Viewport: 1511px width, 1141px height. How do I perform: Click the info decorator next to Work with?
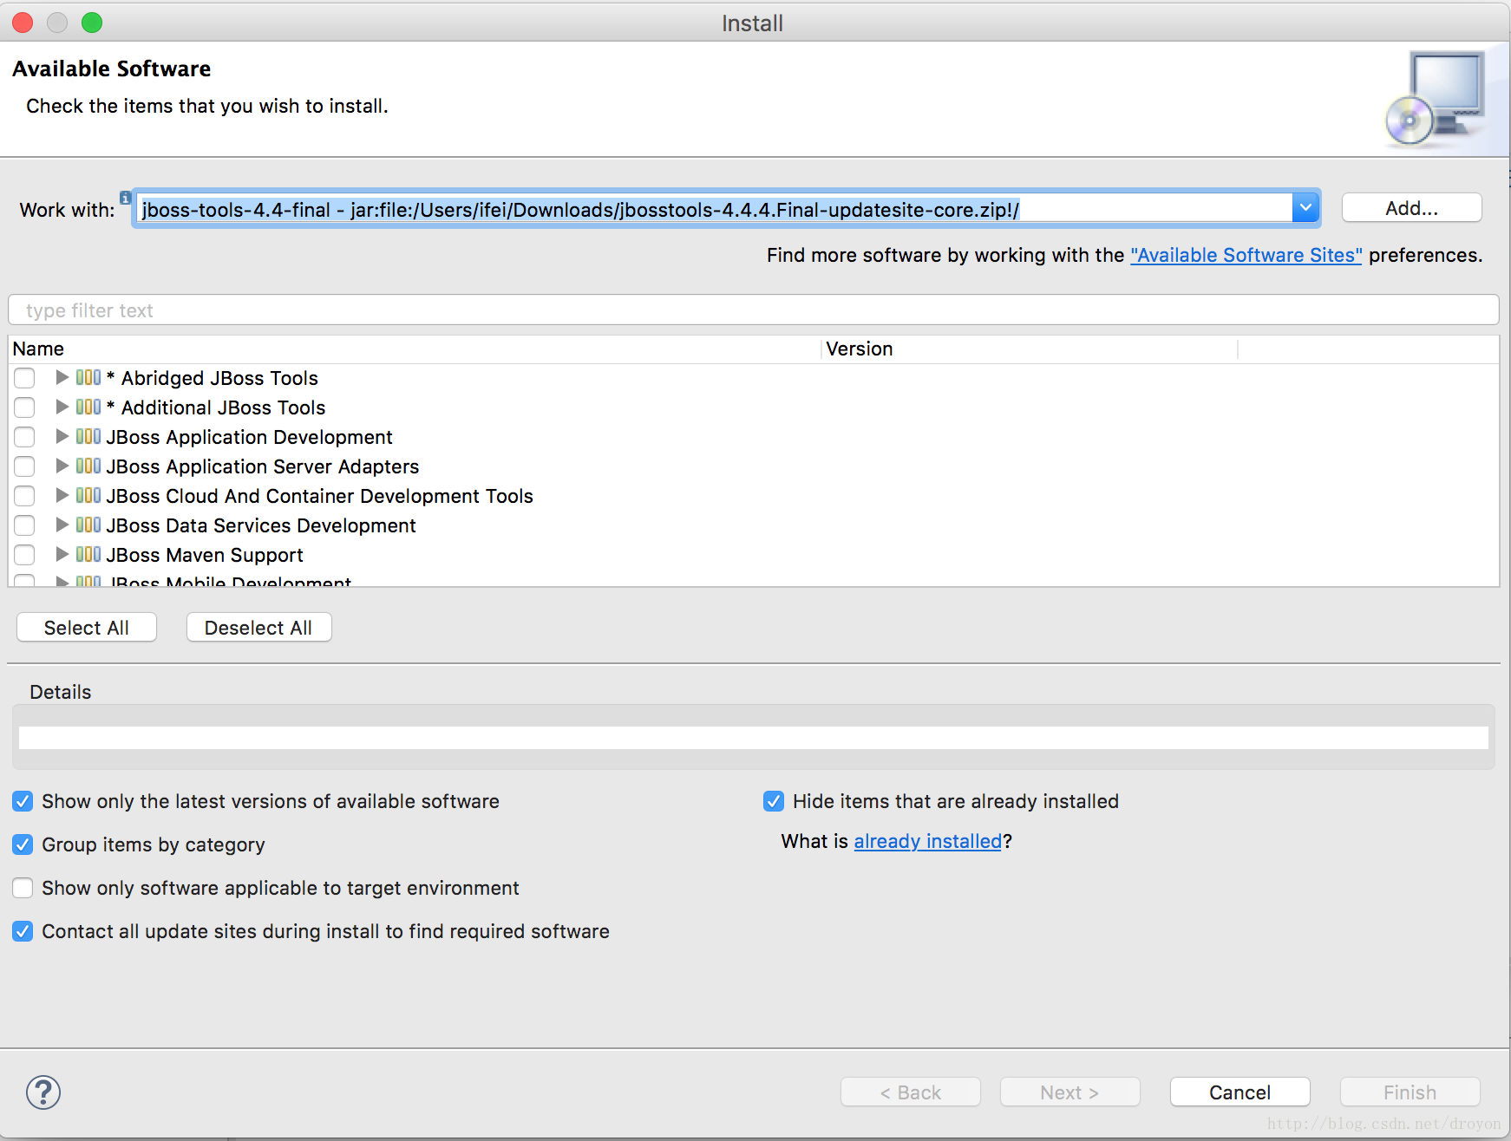pos(126,198)
